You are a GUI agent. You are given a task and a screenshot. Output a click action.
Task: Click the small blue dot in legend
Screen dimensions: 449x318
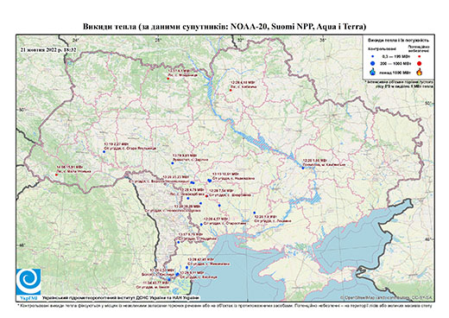tap(373, 57)
